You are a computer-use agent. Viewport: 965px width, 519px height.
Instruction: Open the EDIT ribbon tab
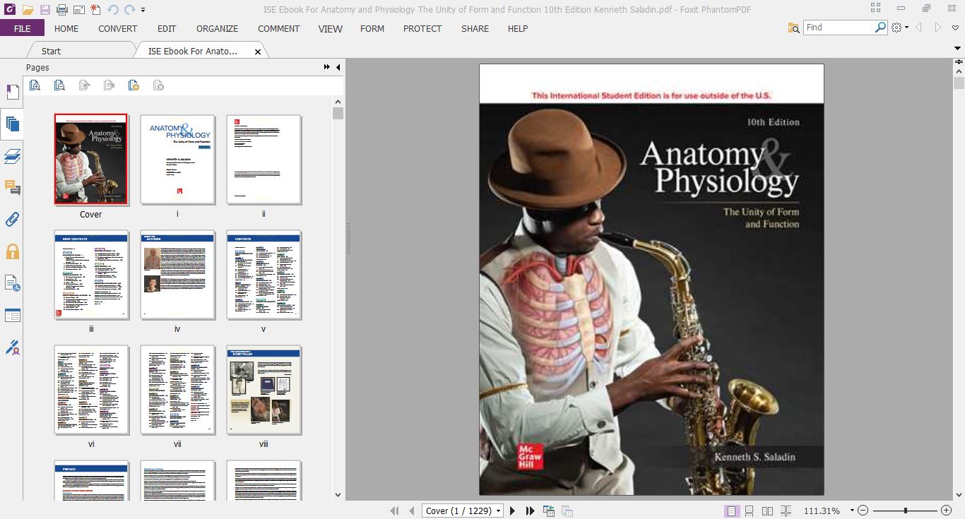point(167,28)
